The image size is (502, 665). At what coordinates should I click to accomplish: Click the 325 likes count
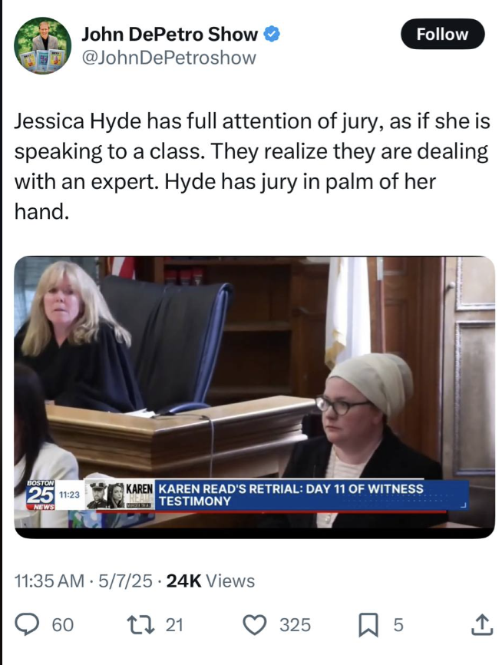tap(295, 625)
